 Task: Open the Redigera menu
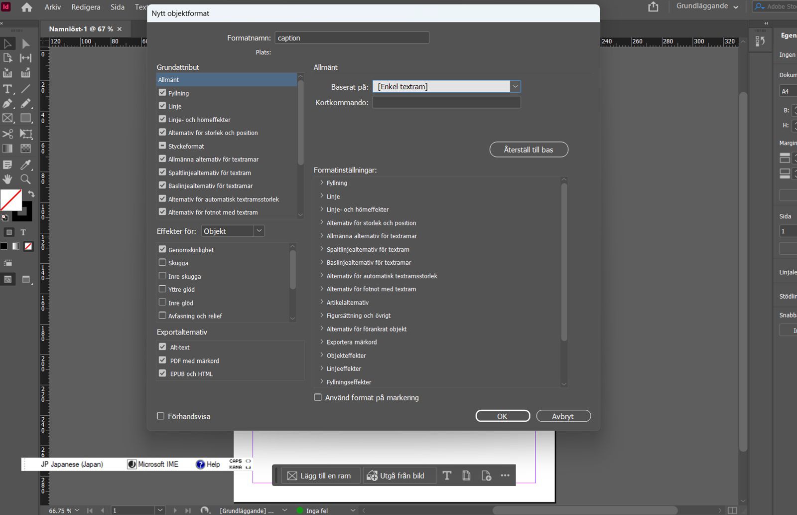pyautogui.click(x=86, y=7)
